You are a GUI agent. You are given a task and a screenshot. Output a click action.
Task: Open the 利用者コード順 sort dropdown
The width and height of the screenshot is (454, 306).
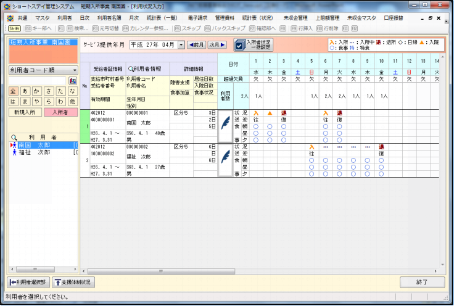click(x=43, y=70)
